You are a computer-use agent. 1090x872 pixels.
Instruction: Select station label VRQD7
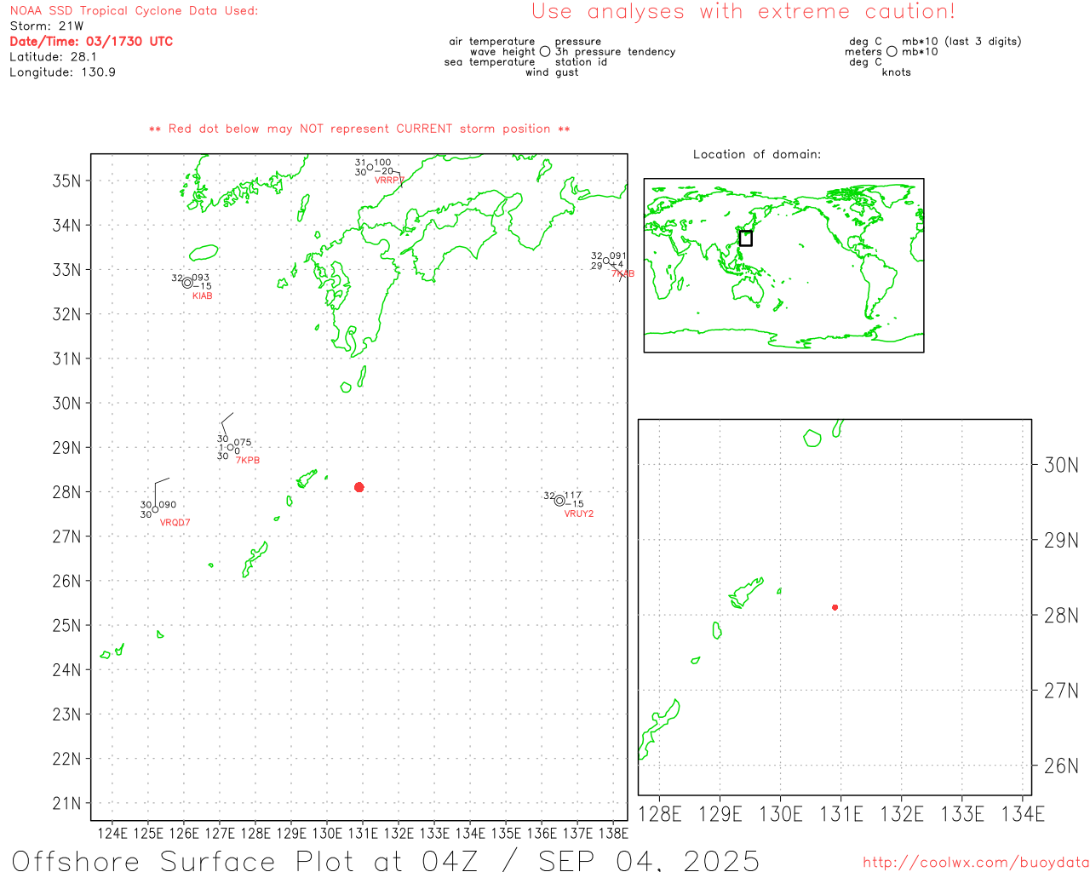(x=175, y=523)
